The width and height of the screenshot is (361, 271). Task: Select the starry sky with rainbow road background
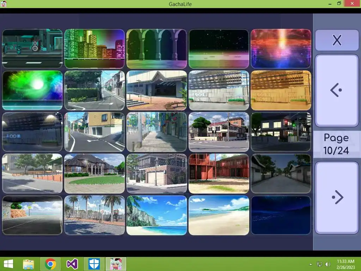(219, 49)
